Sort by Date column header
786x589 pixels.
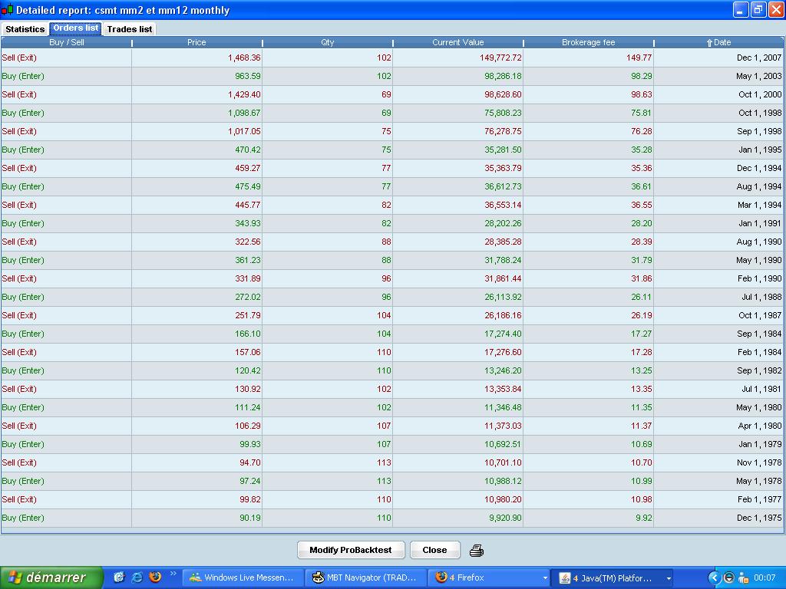tap(718, 43)
